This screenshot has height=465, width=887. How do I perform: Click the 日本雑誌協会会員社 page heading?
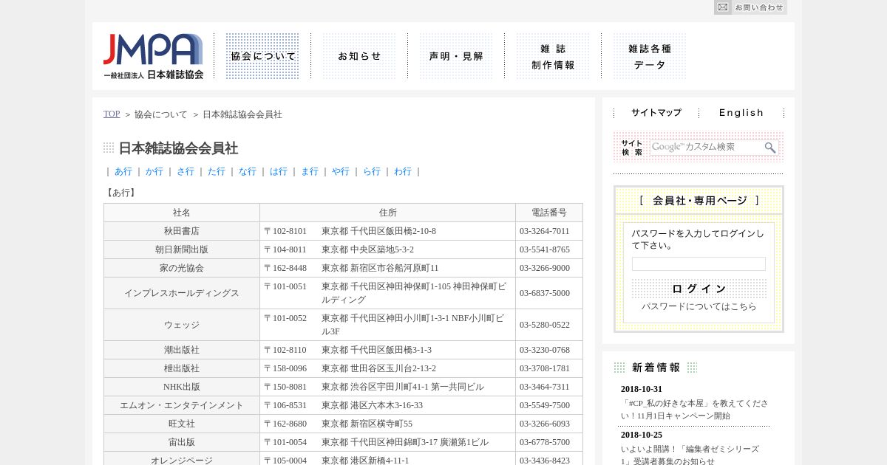pyautogui.click(x=178, y=148)
